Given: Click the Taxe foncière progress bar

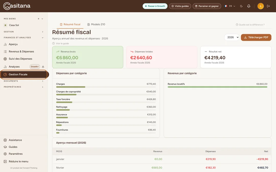Looking at the screenshot, I should (106, 102).
